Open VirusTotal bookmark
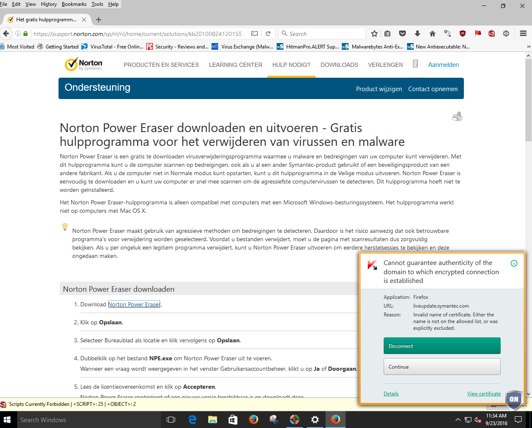Image resolution: width=532 pixels, height=428 pixels. point(112,46)
